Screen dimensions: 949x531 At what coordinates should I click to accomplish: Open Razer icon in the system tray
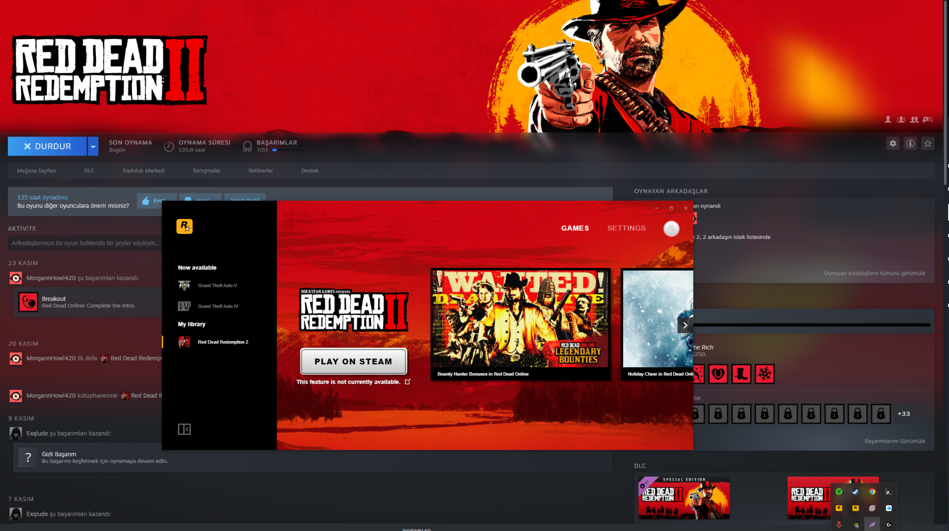(839, 492)
